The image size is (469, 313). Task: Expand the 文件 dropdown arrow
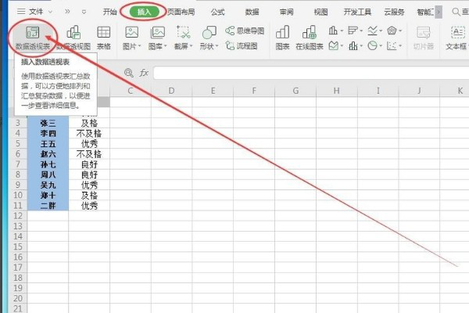coord(50,12)
